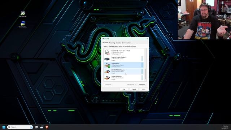
Task: Open Task View in the taskbar
Action: point(36,127)
